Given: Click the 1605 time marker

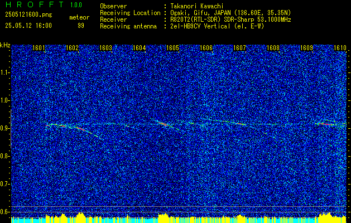Looking at the screenshot, I should (173, 47).
